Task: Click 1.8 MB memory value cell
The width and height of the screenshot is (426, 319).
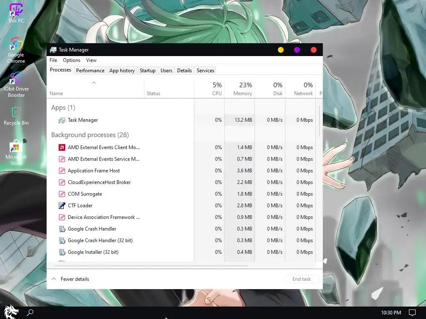Action: tap(240, 194)
